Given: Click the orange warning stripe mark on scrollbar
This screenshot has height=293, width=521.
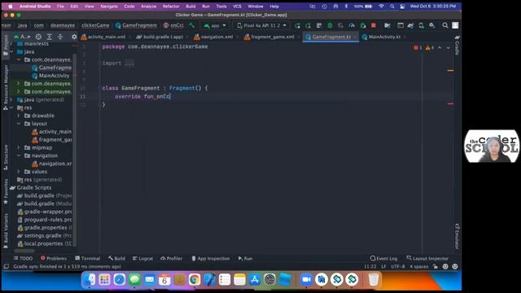Looking at the screenshot, I should pyautogui.click(x=450, y=71).
